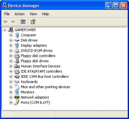Screen dimensions: 129x119
Task: Expand the Computer node
Action: 11,35
